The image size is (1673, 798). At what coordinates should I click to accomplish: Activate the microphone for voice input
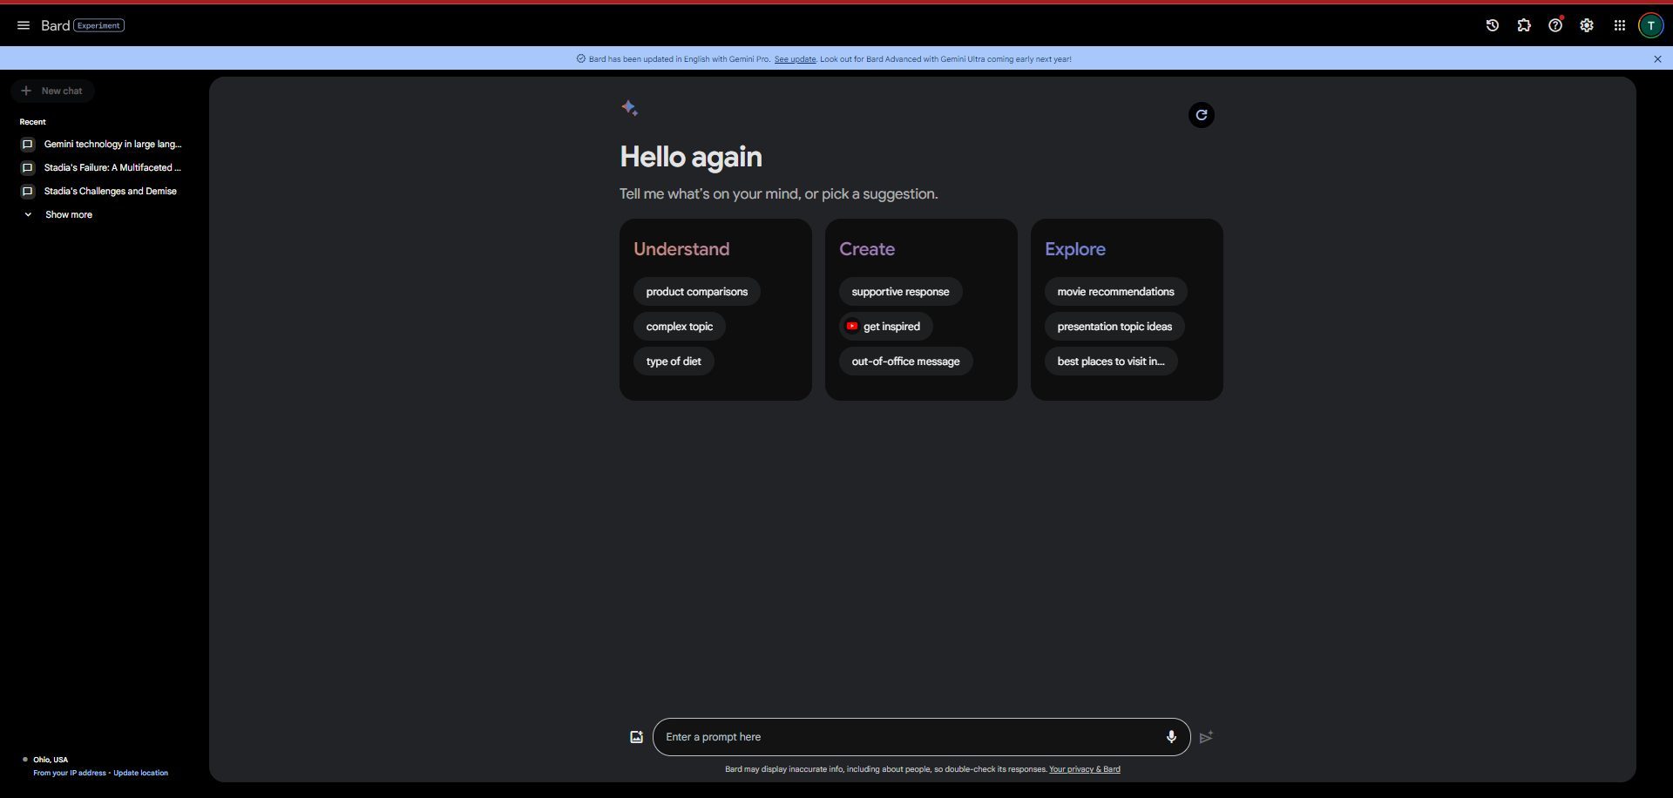[x=1171, y=737]
